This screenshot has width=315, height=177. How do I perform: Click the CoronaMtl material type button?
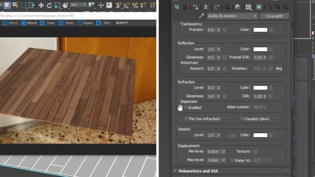pos(274,16)
